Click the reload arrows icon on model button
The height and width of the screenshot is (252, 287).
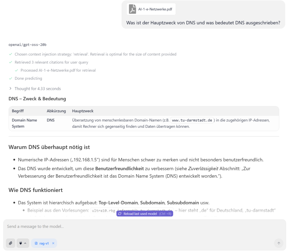click(120, 214)
